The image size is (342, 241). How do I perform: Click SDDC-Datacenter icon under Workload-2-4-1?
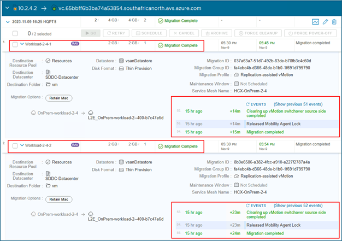click(x=48, y=72)
